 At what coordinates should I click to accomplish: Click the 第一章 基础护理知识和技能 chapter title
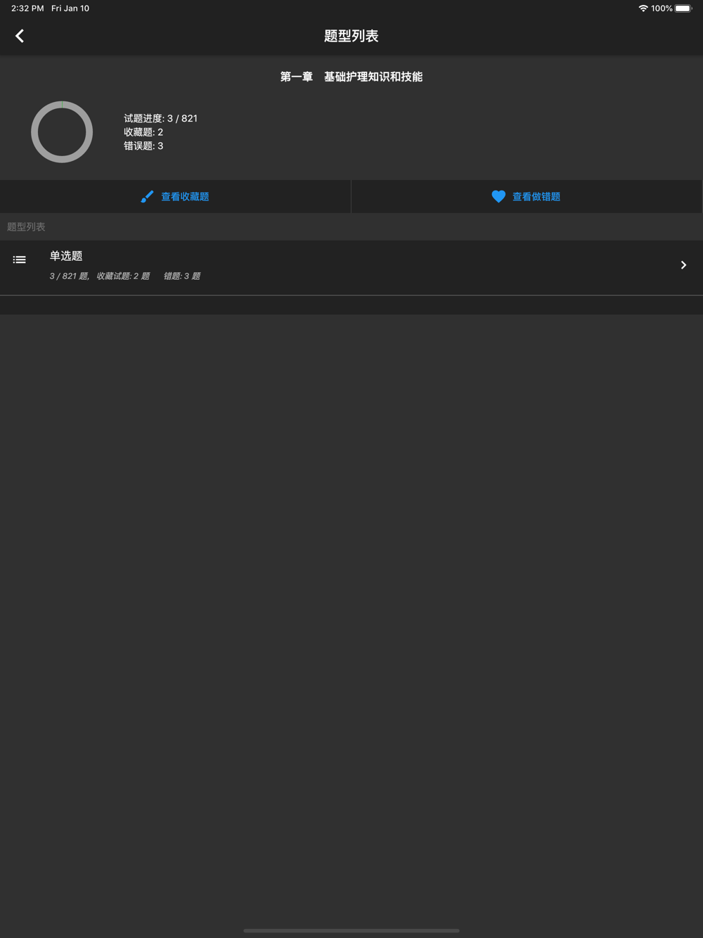click(351, 77)
